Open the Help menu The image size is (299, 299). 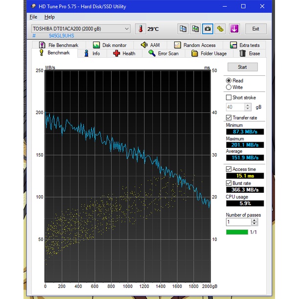click(49, 17)
